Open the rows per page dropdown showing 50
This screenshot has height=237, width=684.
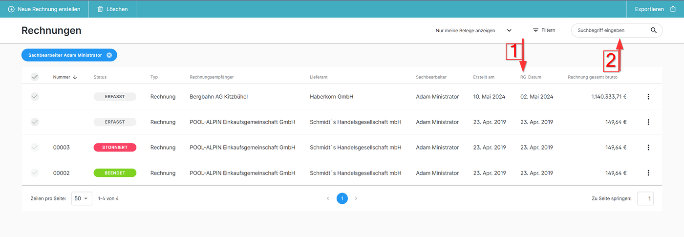point(82,198)
